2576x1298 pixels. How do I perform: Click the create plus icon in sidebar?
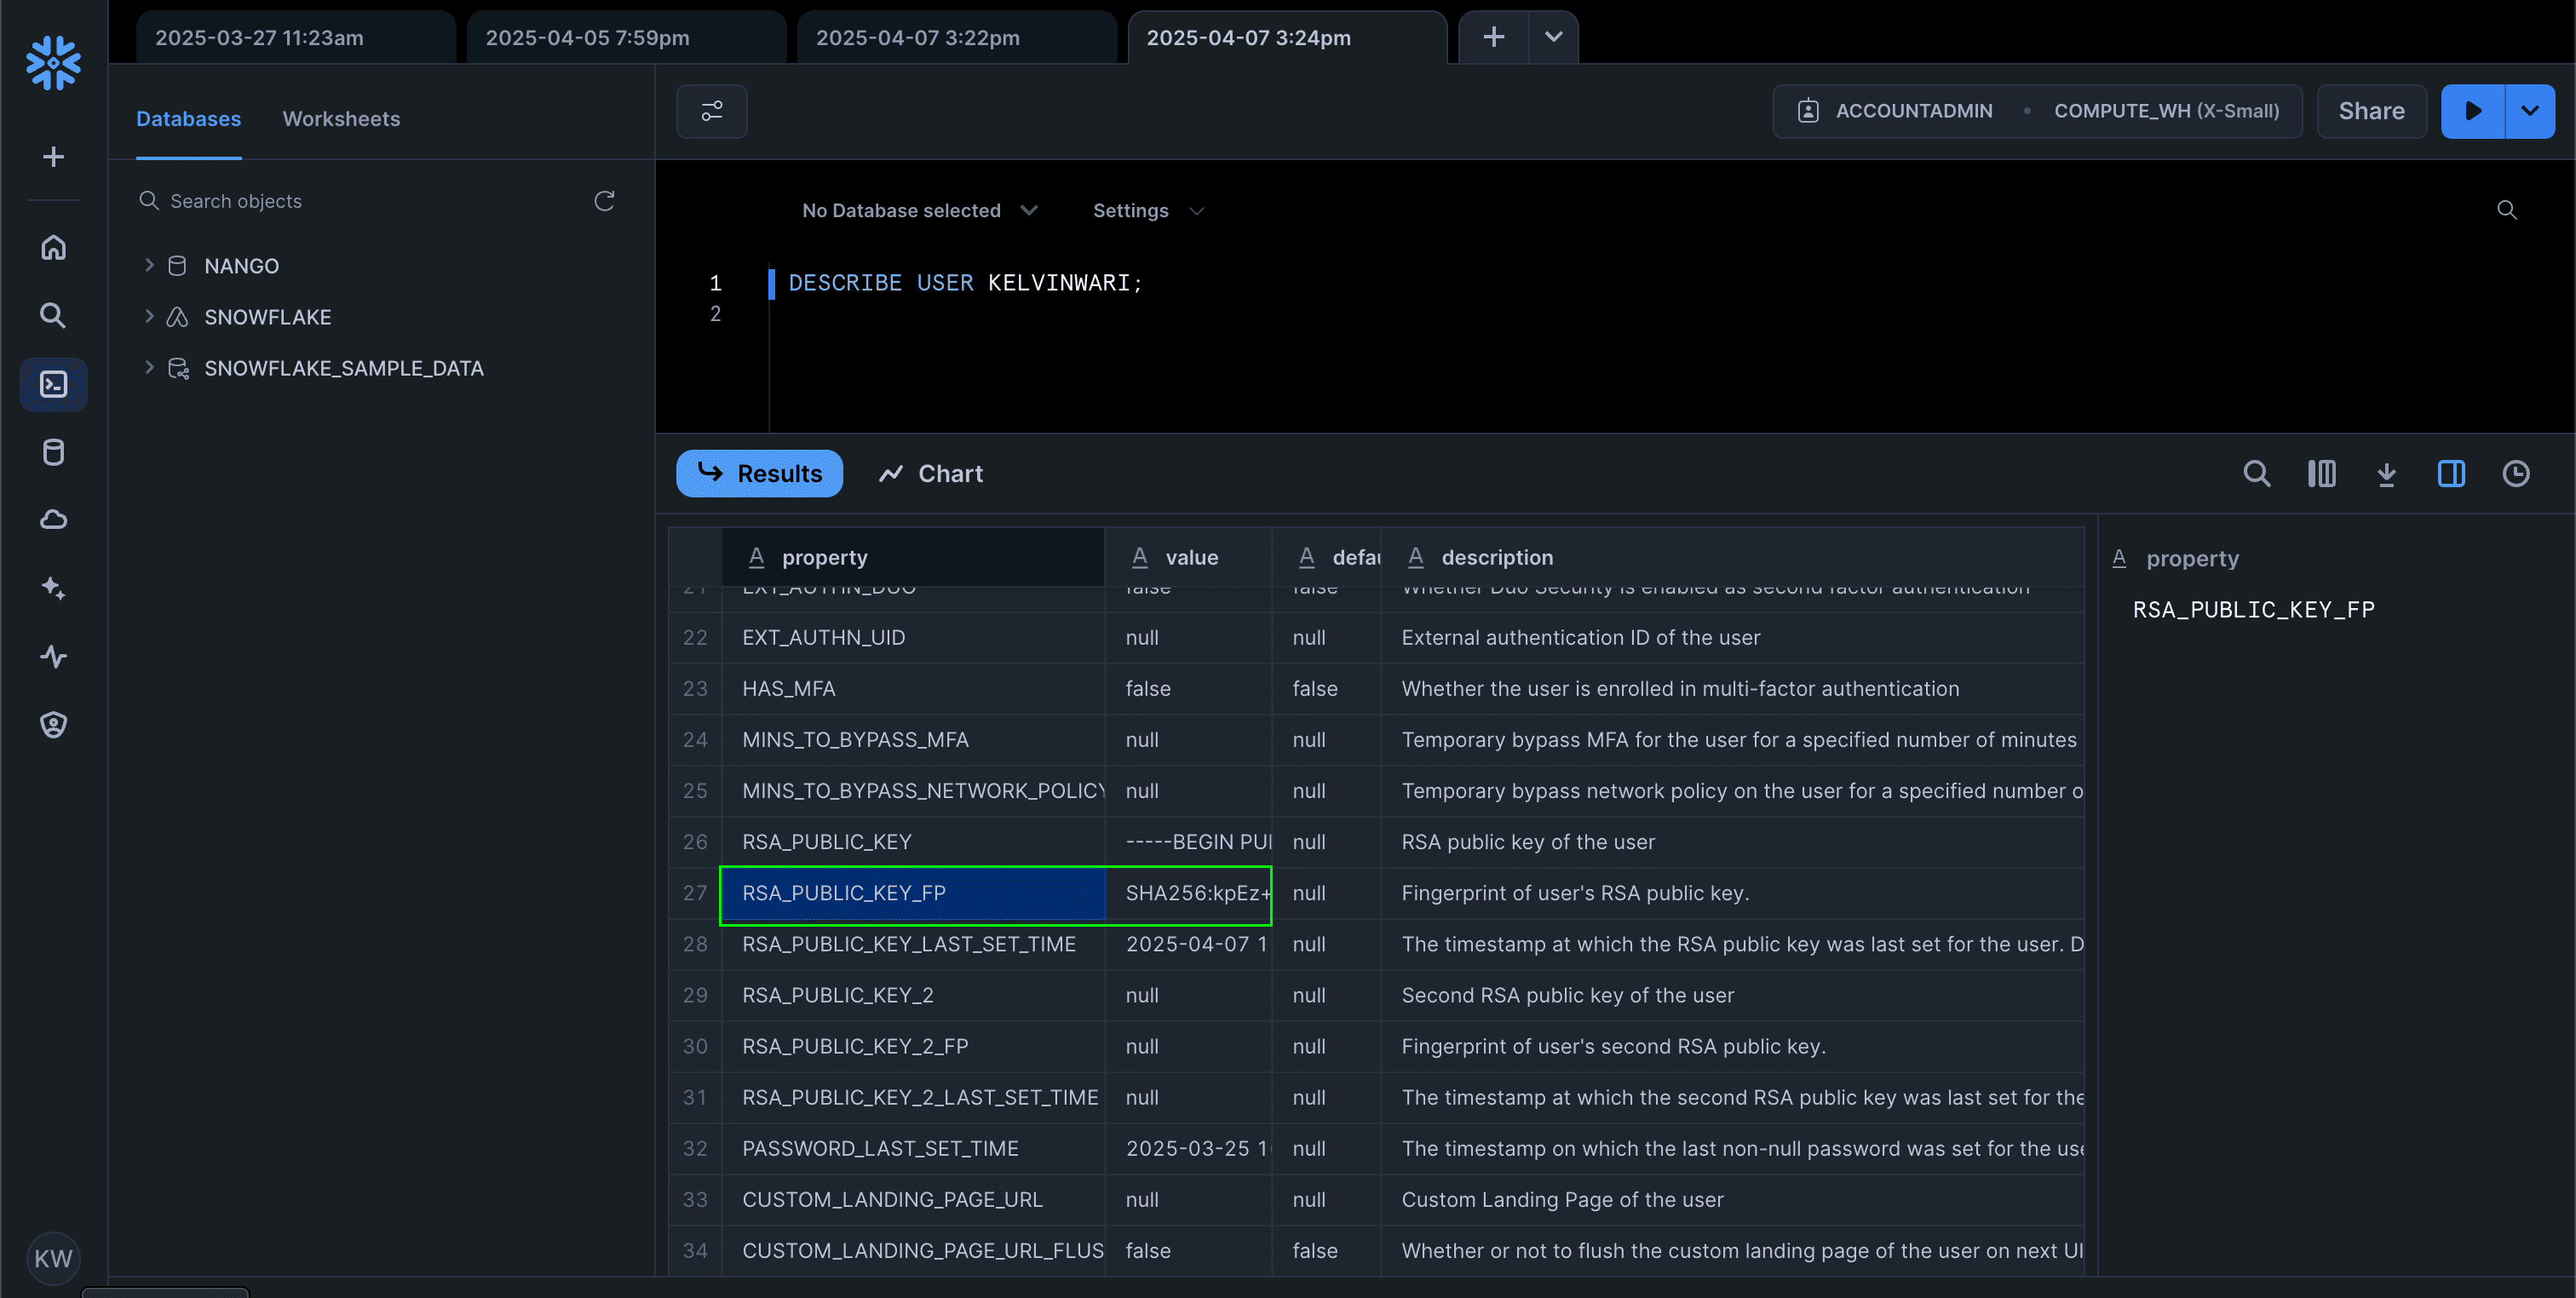[53, 157]
